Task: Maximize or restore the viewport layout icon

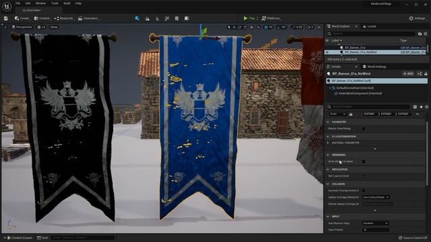Action: click(x=319, y=27)
